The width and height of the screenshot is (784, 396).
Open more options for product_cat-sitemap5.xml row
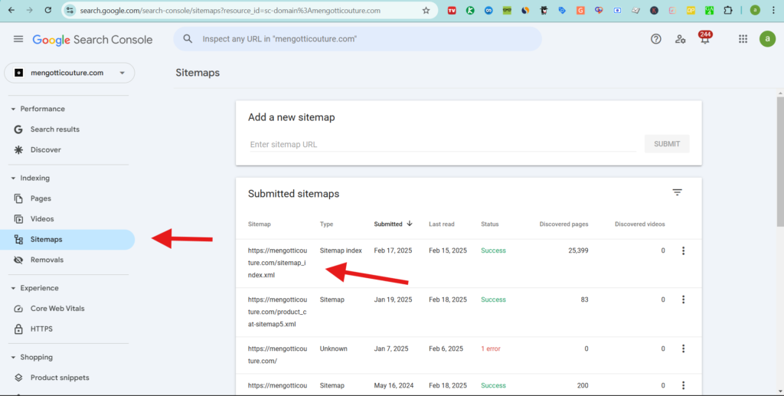[x=683, y=299]
